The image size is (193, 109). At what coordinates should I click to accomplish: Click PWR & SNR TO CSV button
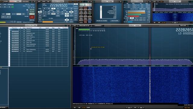[x=84, y=25]
